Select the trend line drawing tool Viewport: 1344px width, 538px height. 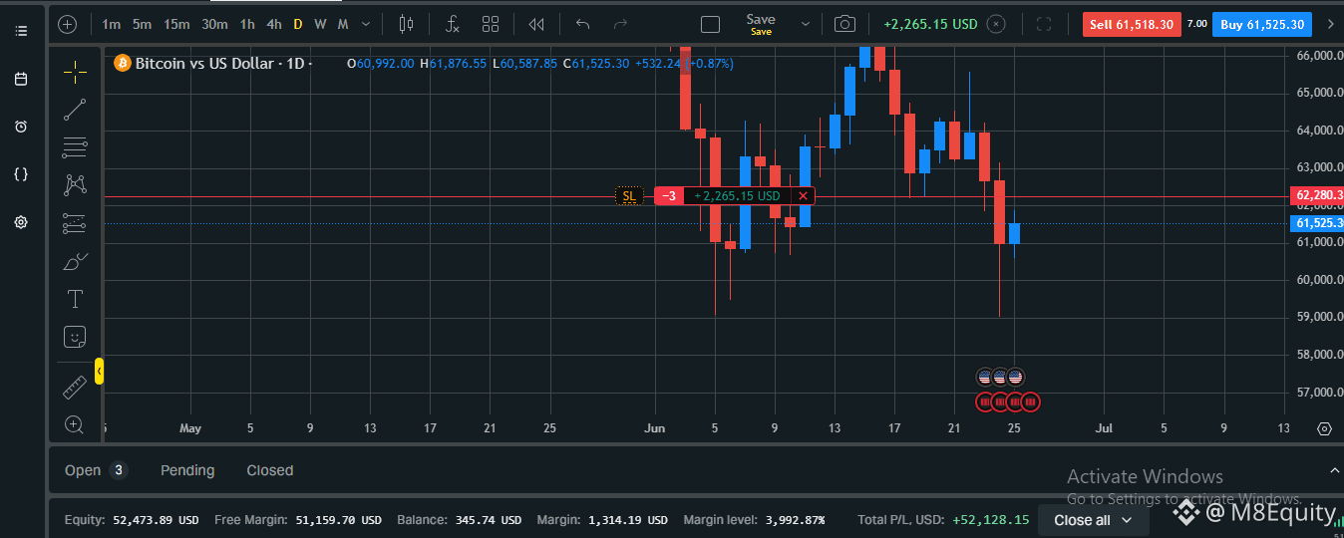(75, 110)
